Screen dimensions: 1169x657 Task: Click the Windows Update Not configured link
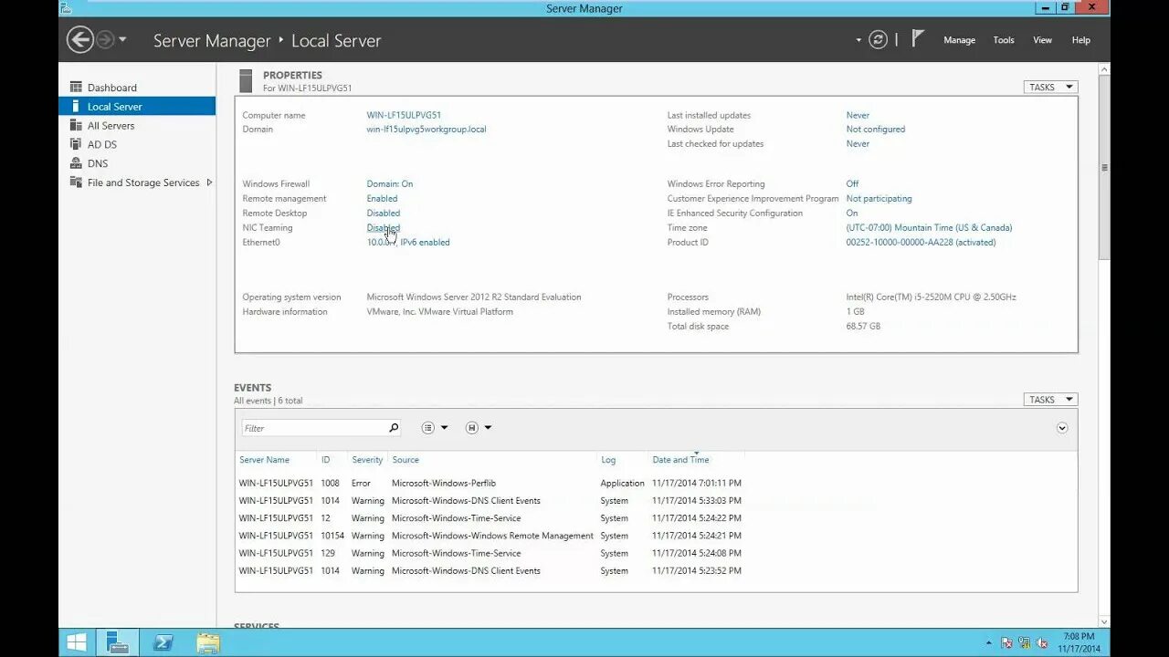(x=874, y=129)
